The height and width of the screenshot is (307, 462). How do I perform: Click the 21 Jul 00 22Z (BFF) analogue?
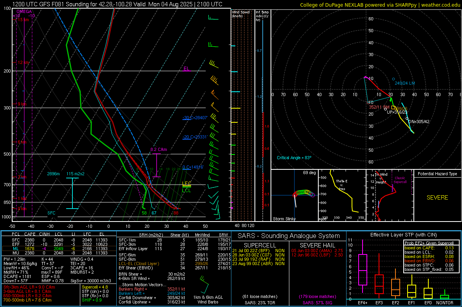point(258,251)
